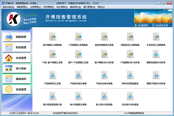The image size is (174, 116).
Task: Open the 基础资料(B) menu
Action: click(75, 7)
